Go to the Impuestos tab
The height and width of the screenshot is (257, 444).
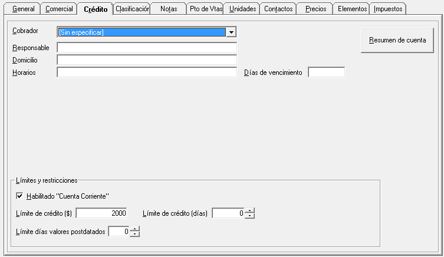[x=388, y=9]
